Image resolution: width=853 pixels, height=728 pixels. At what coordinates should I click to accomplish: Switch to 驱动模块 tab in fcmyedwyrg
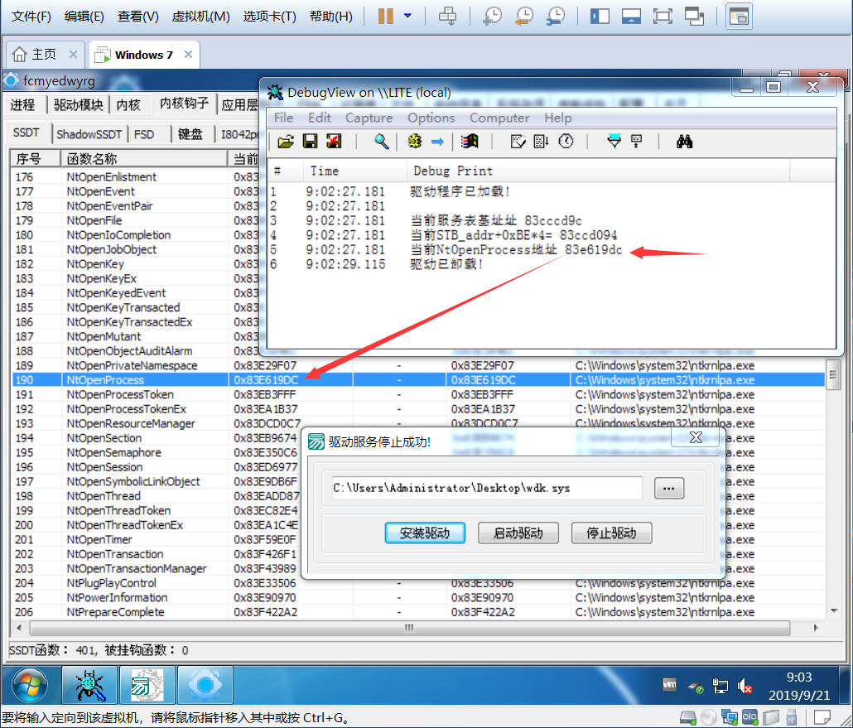tap(79, 104)
